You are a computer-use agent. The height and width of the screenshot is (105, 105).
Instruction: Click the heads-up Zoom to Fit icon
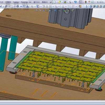point(37,10)
